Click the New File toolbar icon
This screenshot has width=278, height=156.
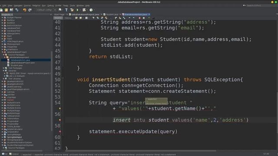[x=1, y=10]
